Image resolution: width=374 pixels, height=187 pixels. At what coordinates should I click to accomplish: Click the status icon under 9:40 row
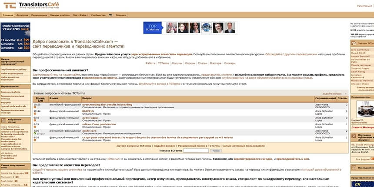tap(35, 120)
